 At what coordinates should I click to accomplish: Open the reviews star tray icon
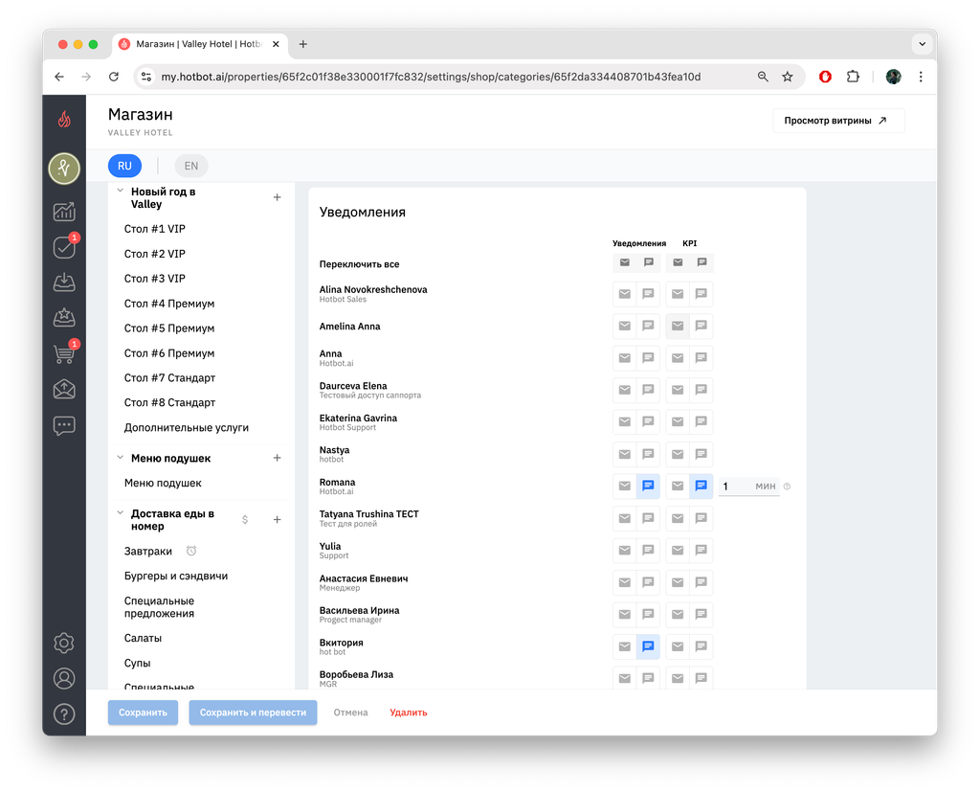tap(64, 318)
